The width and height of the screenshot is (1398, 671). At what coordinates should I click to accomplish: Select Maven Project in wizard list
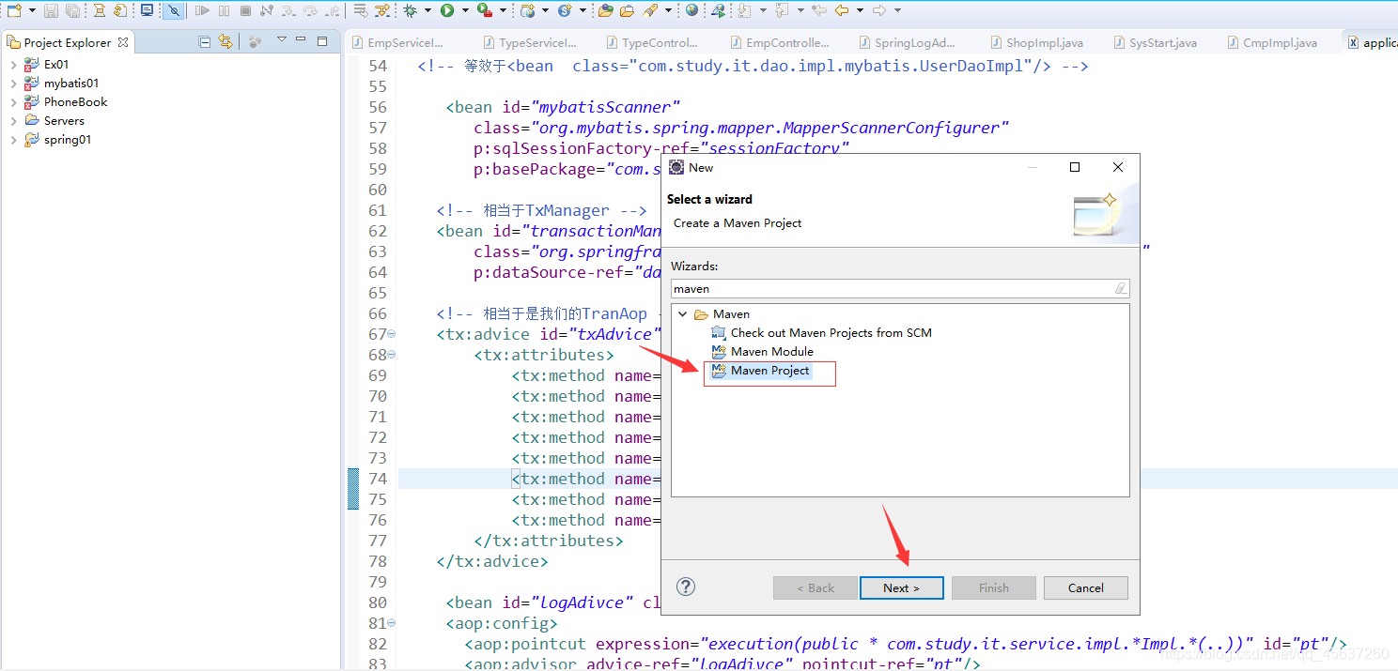pos(761,371)
